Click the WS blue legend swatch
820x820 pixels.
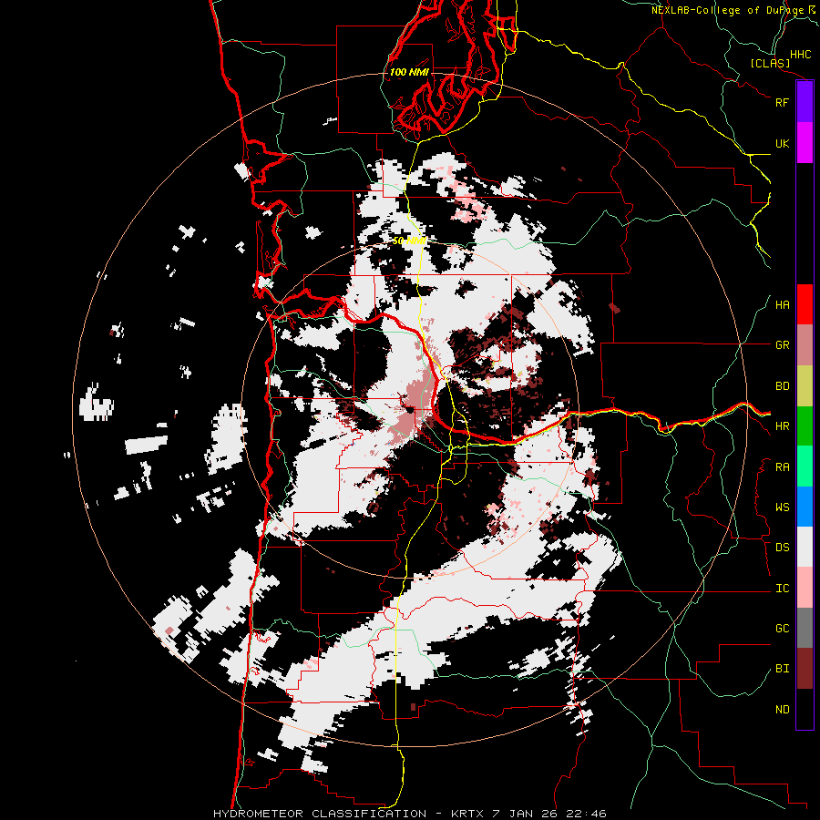tap(805, 507)
